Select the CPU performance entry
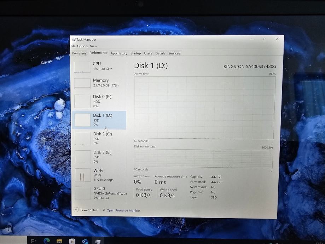This screenshot has height=244, width=325. (x=99, y=66)
